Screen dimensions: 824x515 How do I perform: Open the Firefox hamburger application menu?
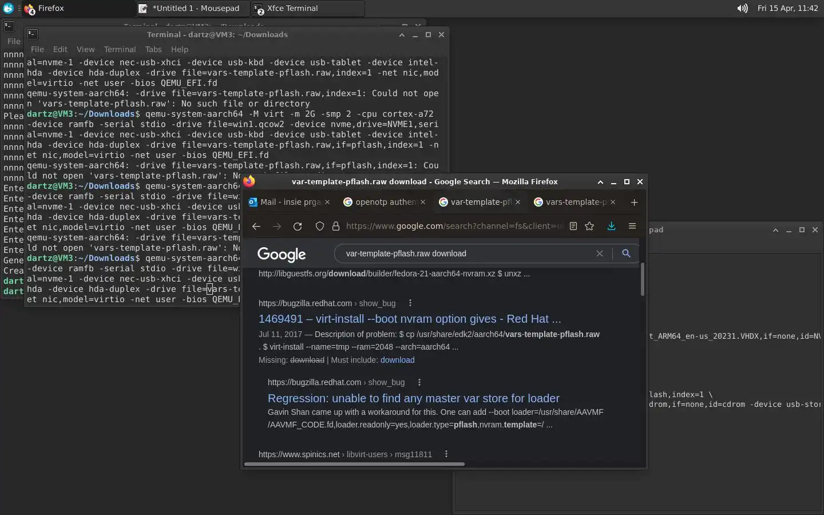[x=632, y=226]
